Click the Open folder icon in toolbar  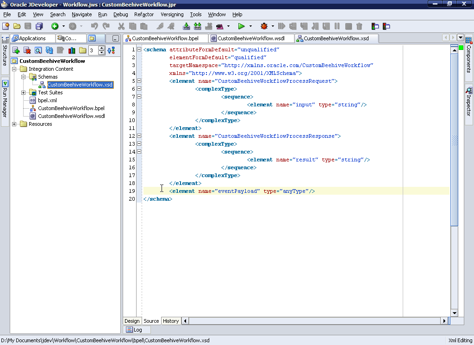pos(17,26)
